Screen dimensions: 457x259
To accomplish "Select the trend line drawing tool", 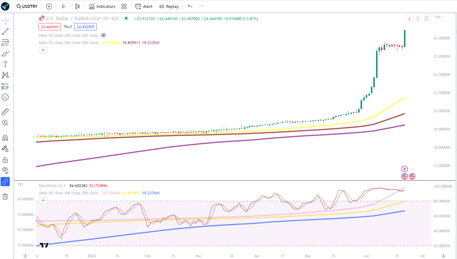I will (x=5, y=32).
